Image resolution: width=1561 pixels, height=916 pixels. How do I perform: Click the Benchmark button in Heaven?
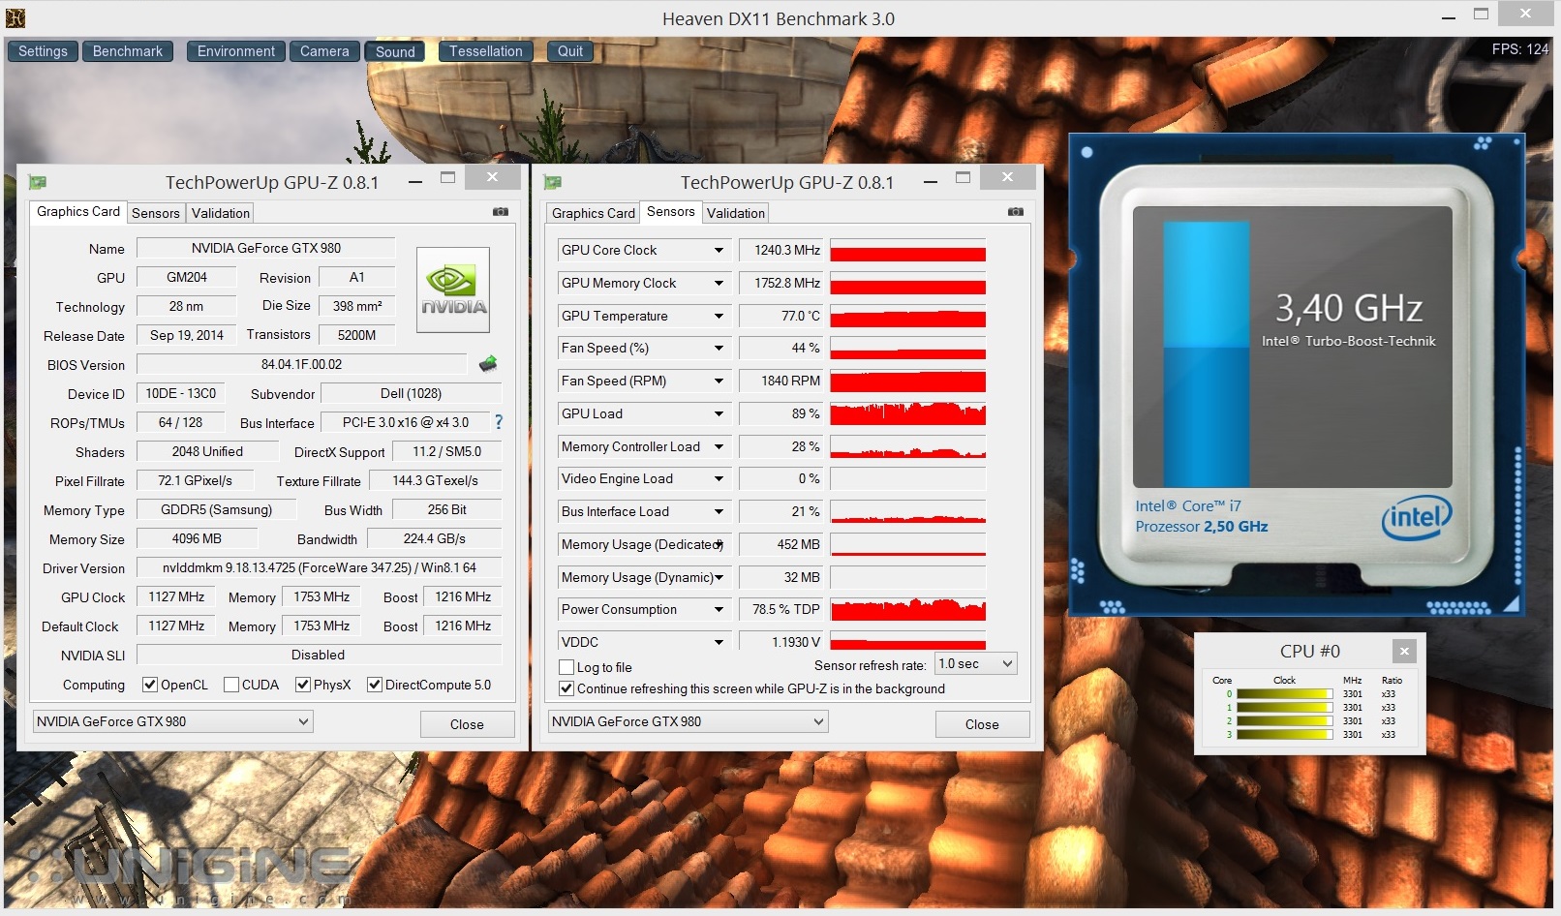[x=128, y=51]
